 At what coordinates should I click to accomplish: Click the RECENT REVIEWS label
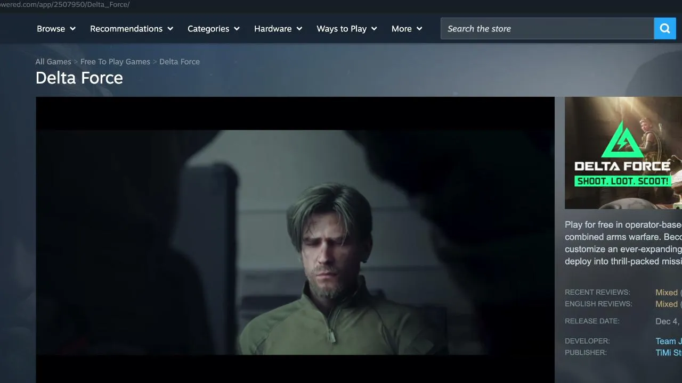click(x=597, y=293)
